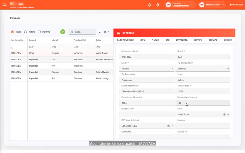Click the CD company avatar
The width and height of the screenshot is (245, 153).
point(168,5)
